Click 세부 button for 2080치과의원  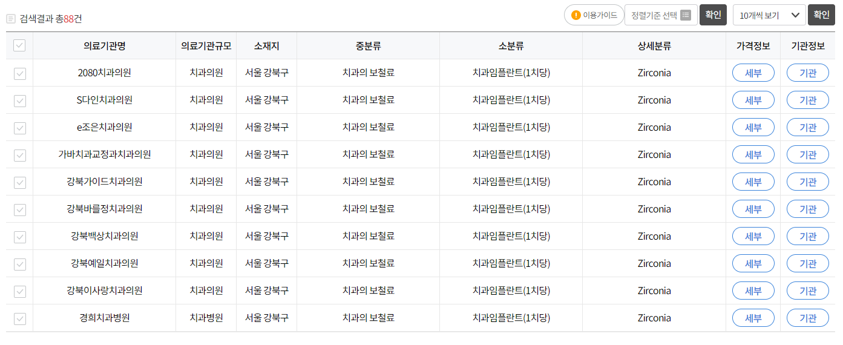pos(753,73)
